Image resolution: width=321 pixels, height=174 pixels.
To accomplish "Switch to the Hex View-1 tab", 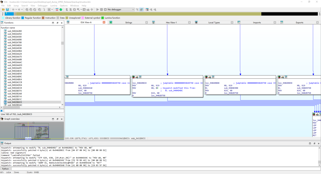I will tap(171, 23).
